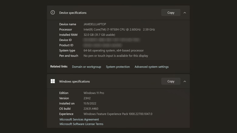Click the Windows logo icon beside Windows specifications

[x=53, y=81]
